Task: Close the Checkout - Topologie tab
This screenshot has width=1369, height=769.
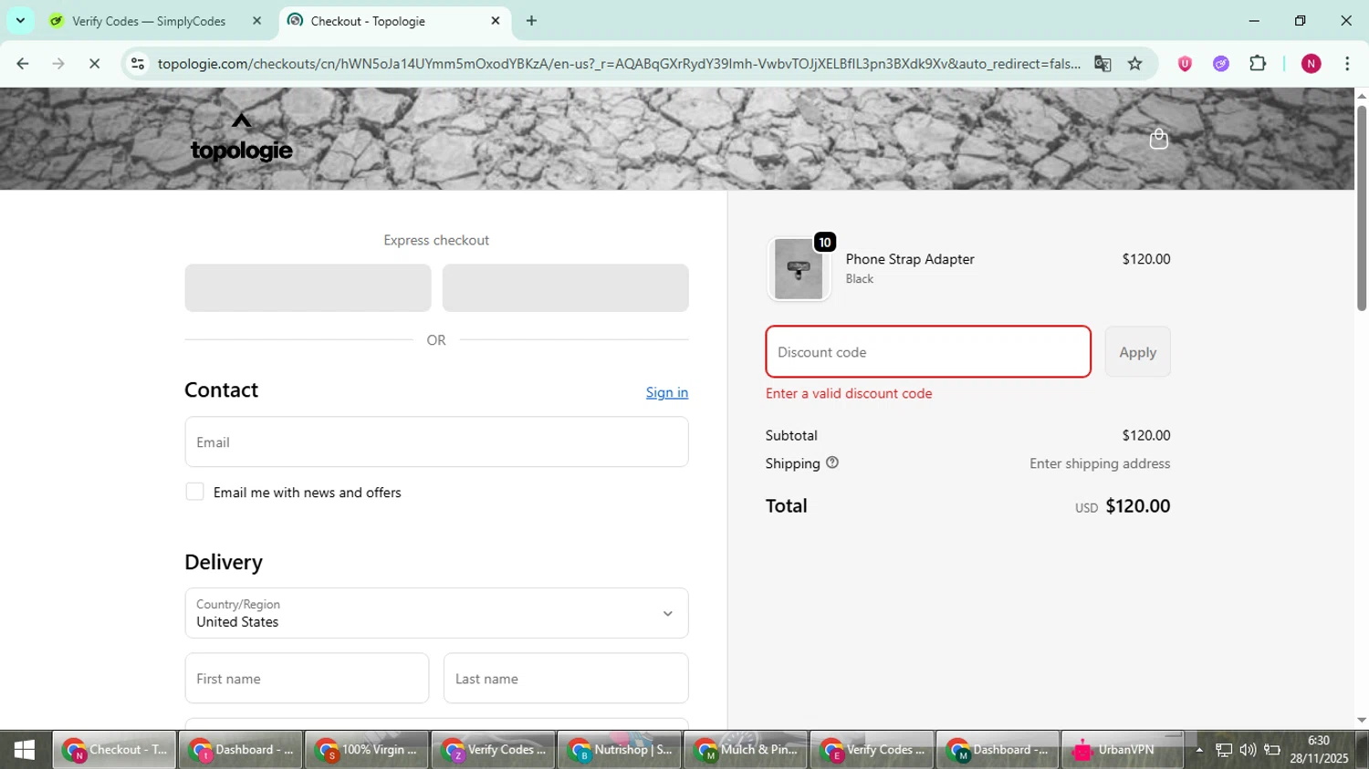Action: pyautogui.click(x=496, y=21)
